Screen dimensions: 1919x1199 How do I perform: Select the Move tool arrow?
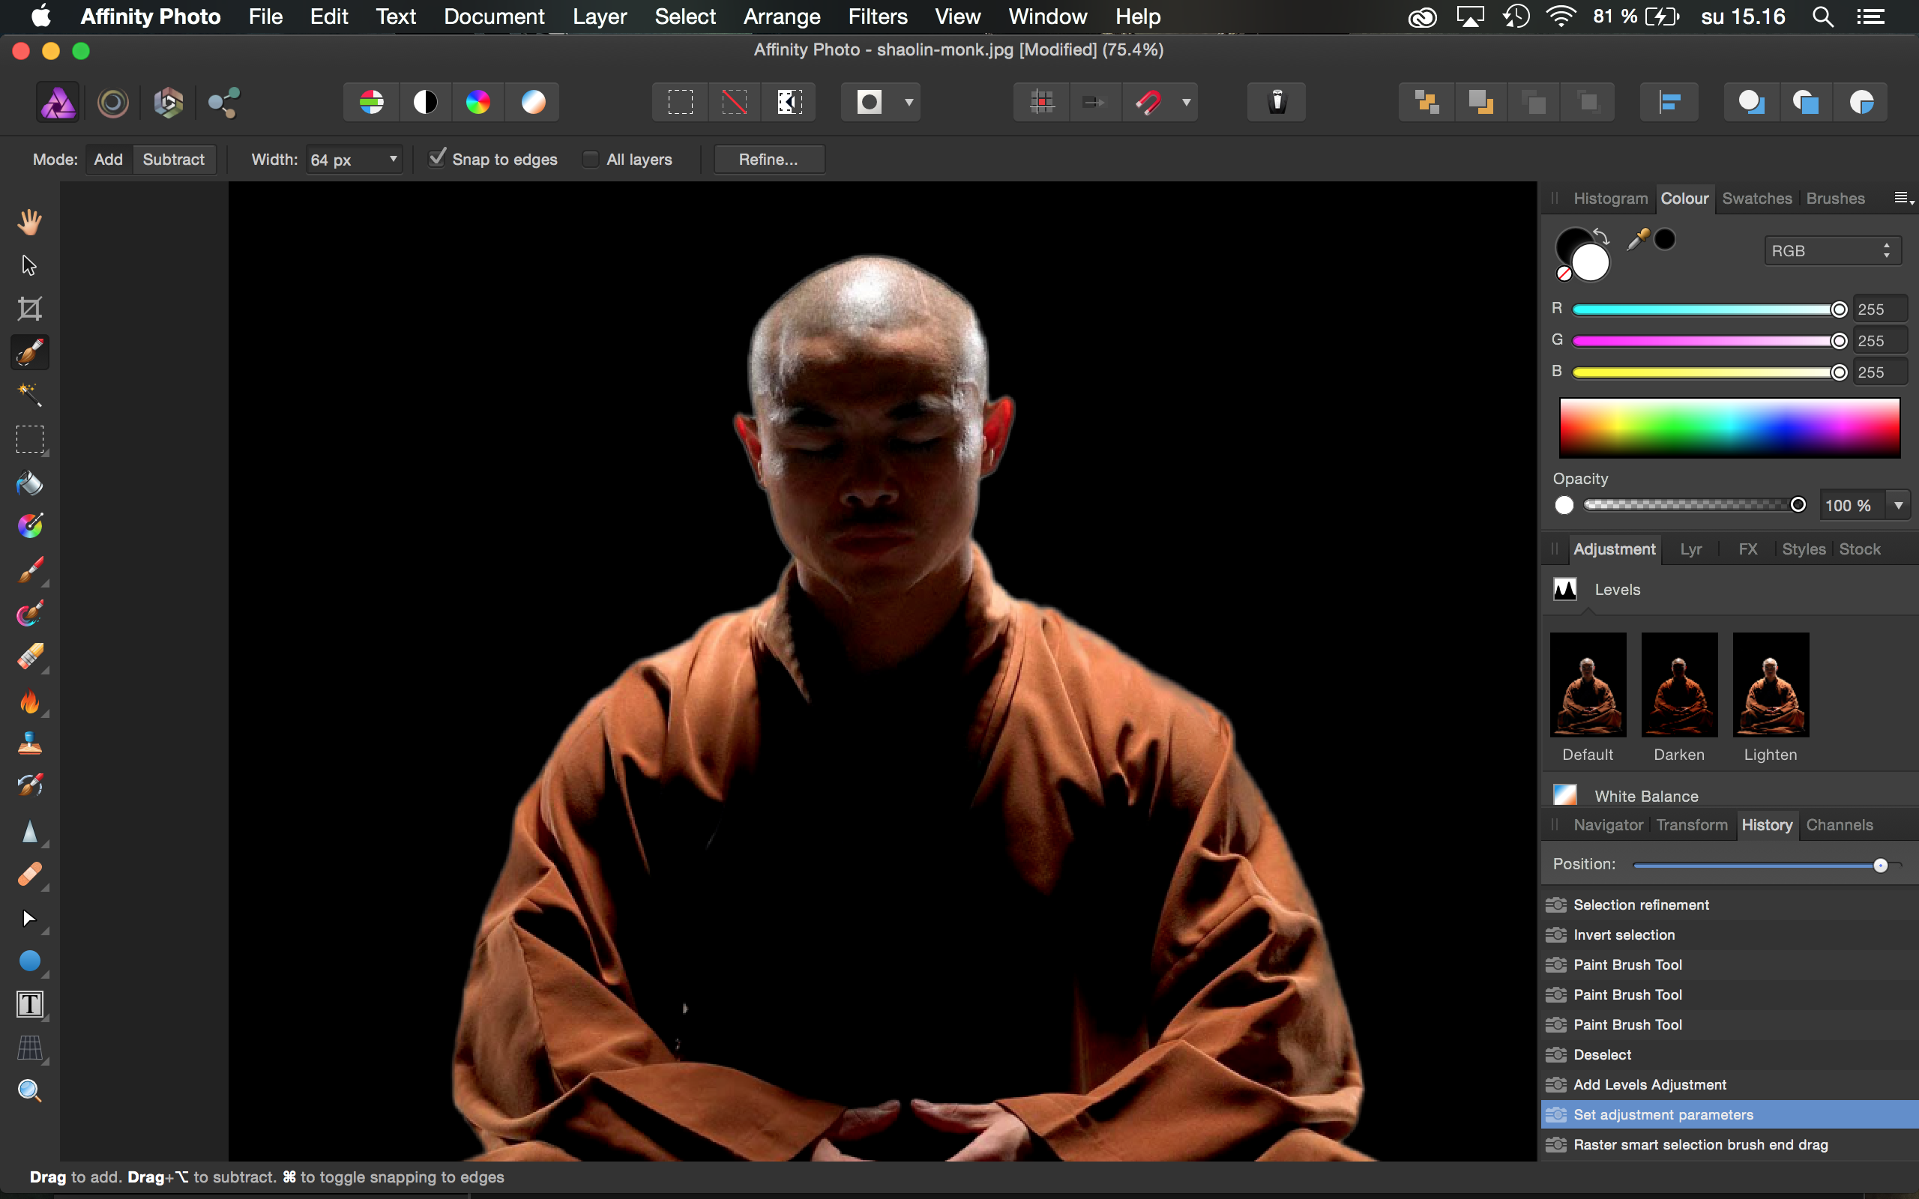29,265
